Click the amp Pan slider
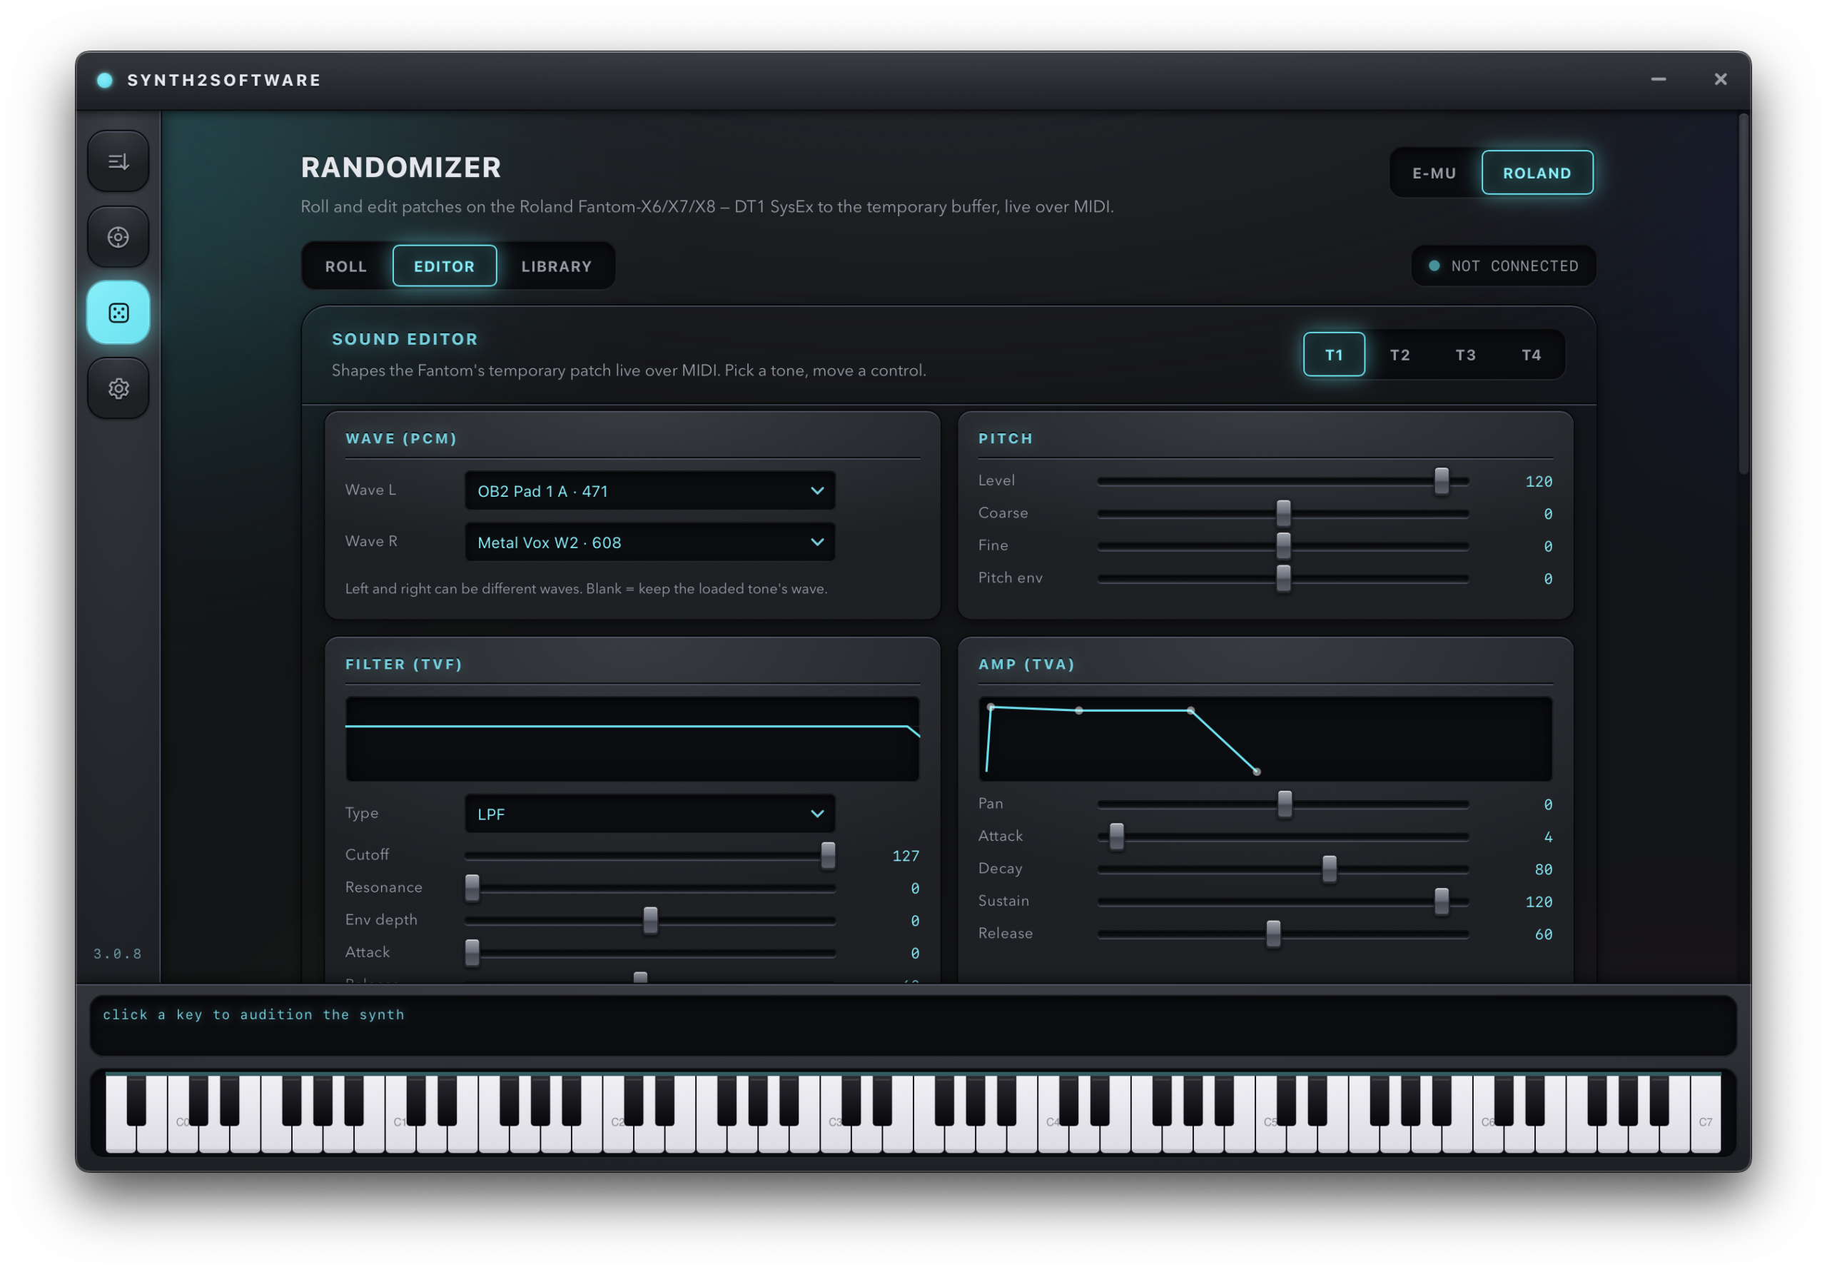The height and width of the screenshot is (1272, 1827). [1282, 804]
